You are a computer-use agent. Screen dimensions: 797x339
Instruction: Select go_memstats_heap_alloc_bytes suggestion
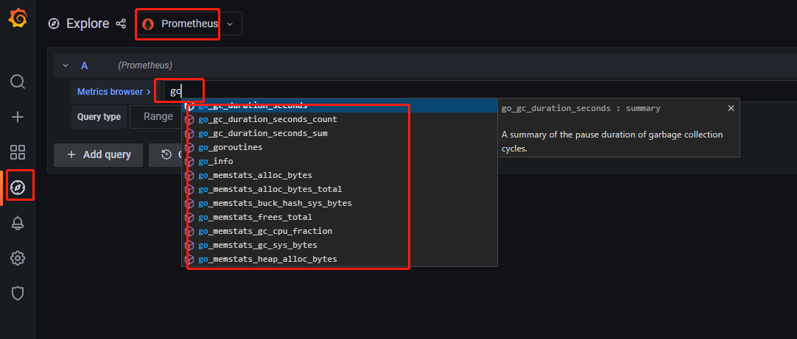tap(267, 259)
